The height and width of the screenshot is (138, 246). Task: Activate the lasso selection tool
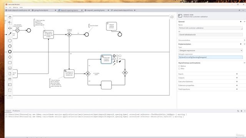[x=10, y=23]
